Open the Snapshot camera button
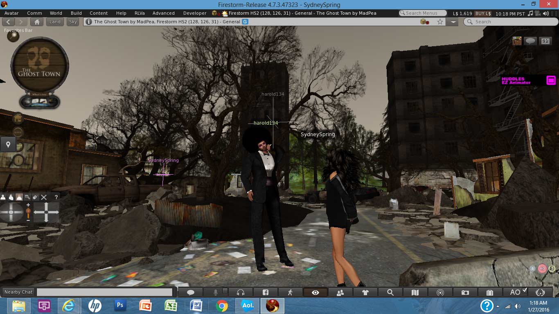Viewport: 559px width, 314px height. tap(465, 292)
